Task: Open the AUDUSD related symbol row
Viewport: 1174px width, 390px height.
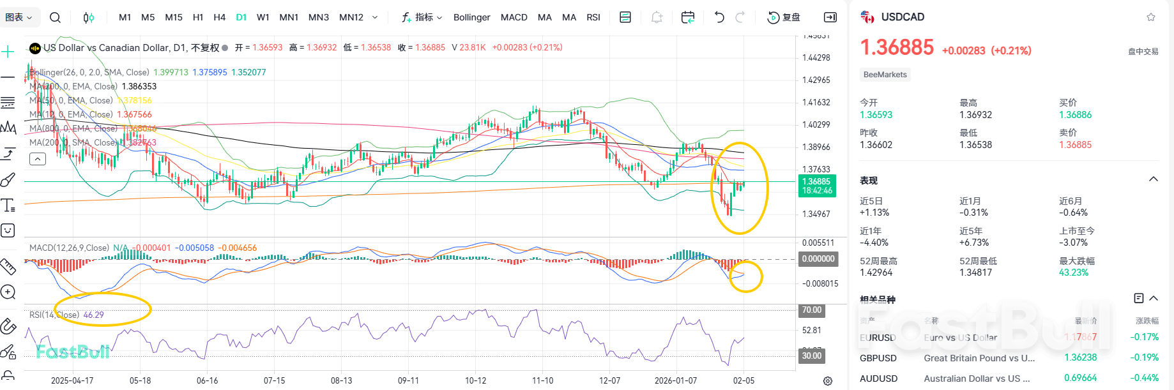Action: pyautogui.click(x=1009, y=378)
